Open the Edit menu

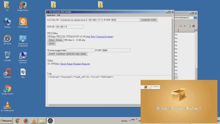(x=59, y=15)
